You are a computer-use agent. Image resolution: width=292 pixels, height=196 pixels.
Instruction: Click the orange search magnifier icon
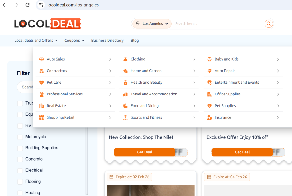(268, 24)
